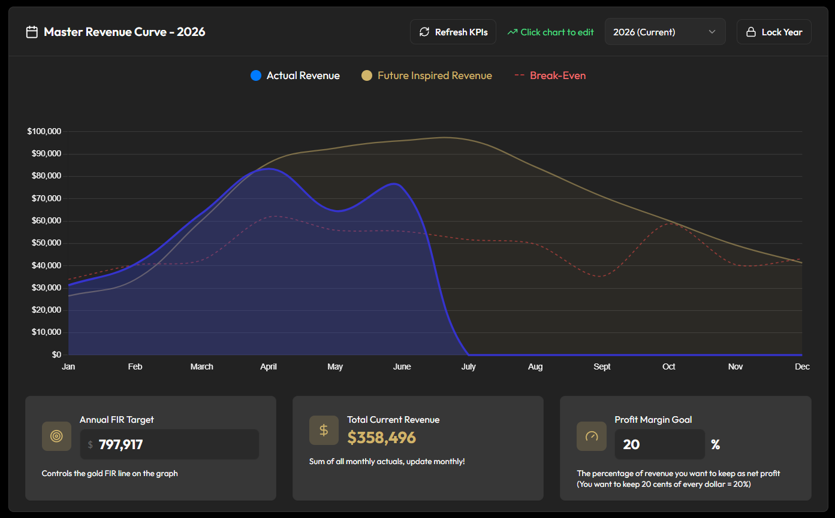Toggle Future Inspired Revenue series via its legend label
The image size is (835, 518).
(435, 75)
